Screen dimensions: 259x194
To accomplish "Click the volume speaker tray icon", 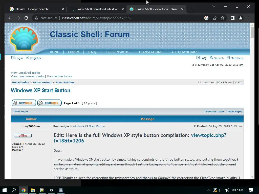I will pyautogui.click(x=227, y=190).
